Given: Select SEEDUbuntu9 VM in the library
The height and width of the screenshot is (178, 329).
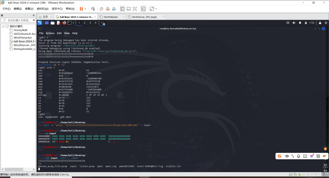Looking at the screenshot, I should point(22,34).
